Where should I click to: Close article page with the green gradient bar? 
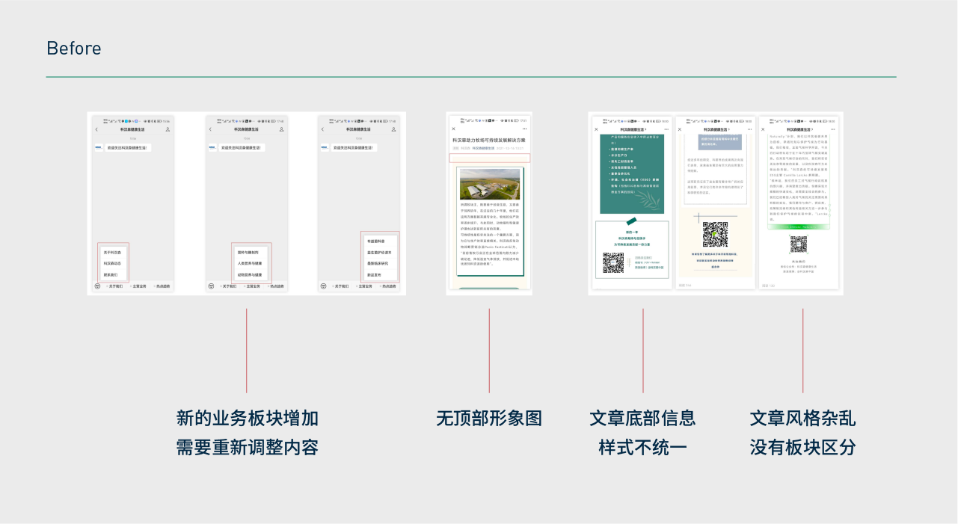763,129
